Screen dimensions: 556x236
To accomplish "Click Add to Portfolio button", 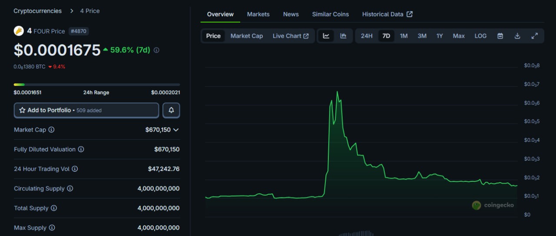I will [86, 110].
